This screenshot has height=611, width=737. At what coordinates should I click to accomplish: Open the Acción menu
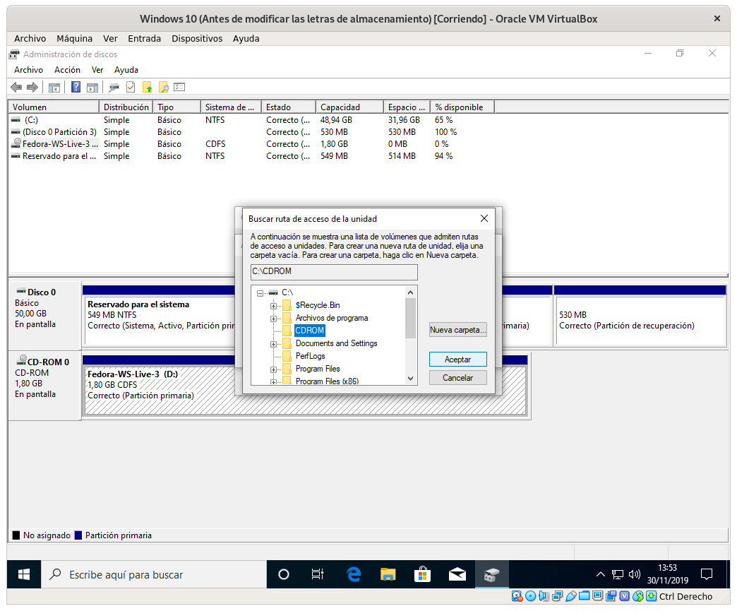(67, 70)
